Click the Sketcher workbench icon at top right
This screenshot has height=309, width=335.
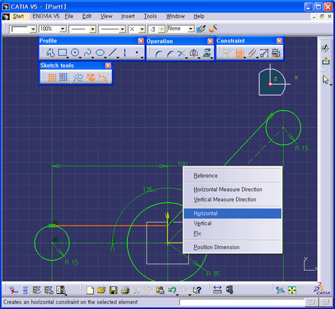[x=325, y=48]
